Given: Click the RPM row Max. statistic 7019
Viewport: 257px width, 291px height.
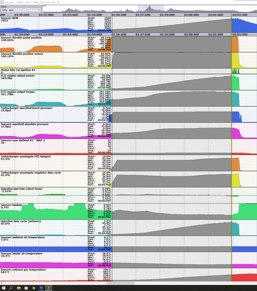Looking at the screenshot, I should (107, 24).
